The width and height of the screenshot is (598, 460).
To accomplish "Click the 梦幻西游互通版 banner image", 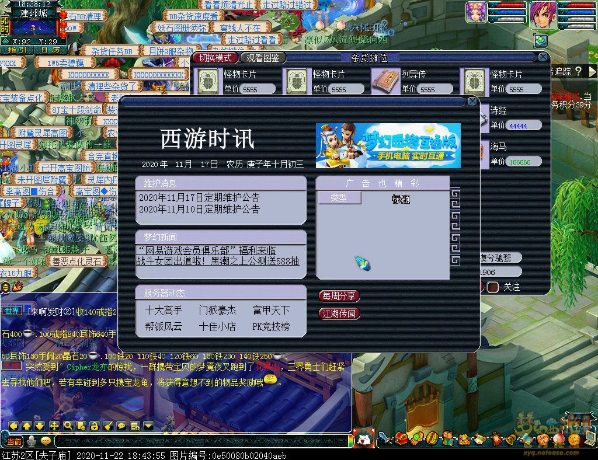I will coord(388,145).
